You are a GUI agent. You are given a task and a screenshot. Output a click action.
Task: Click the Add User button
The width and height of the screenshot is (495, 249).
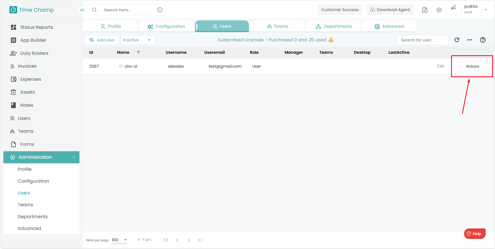point(102,40)
